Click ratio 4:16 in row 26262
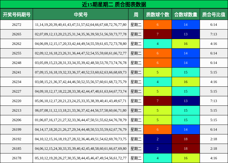 coord(214,44)
